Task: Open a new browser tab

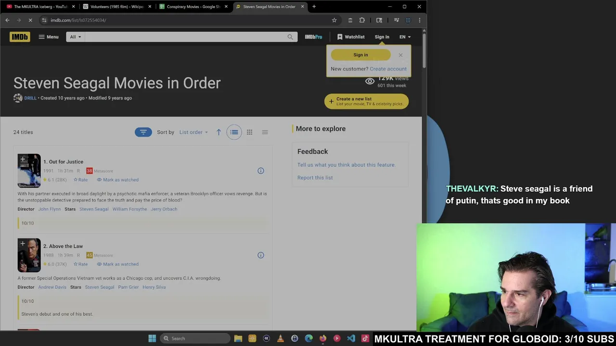Action: (314, 7)
